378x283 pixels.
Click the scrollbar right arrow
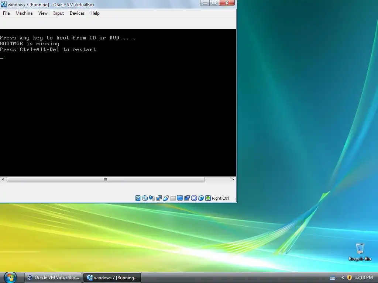(233, 179)
